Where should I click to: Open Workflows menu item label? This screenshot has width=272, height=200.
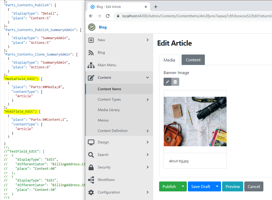(x=106, y=180)
